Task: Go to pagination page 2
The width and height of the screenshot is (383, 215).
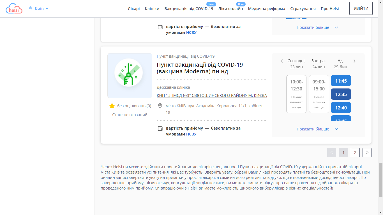Action: pyautogui.click(x=355, y=153)
